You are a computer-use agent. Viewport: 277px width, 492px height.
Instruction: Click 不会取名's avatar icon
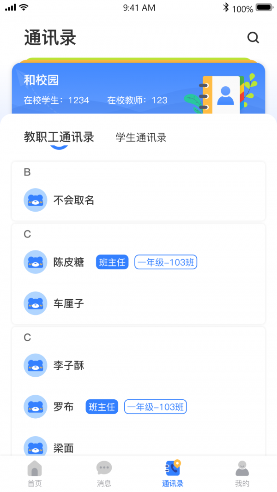36,200
